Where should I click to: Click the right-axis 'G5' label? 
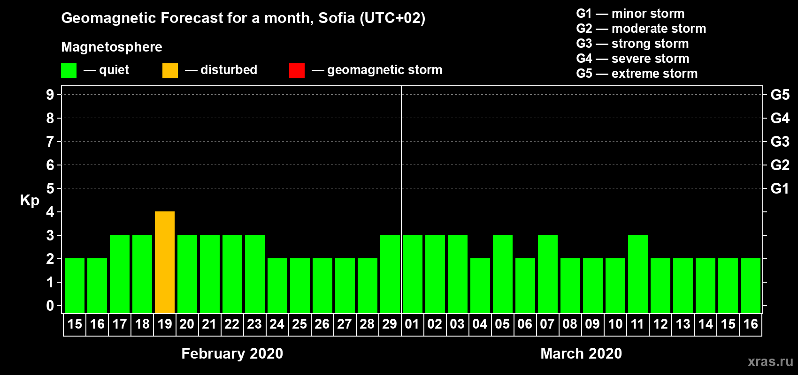tap(780, 95)
